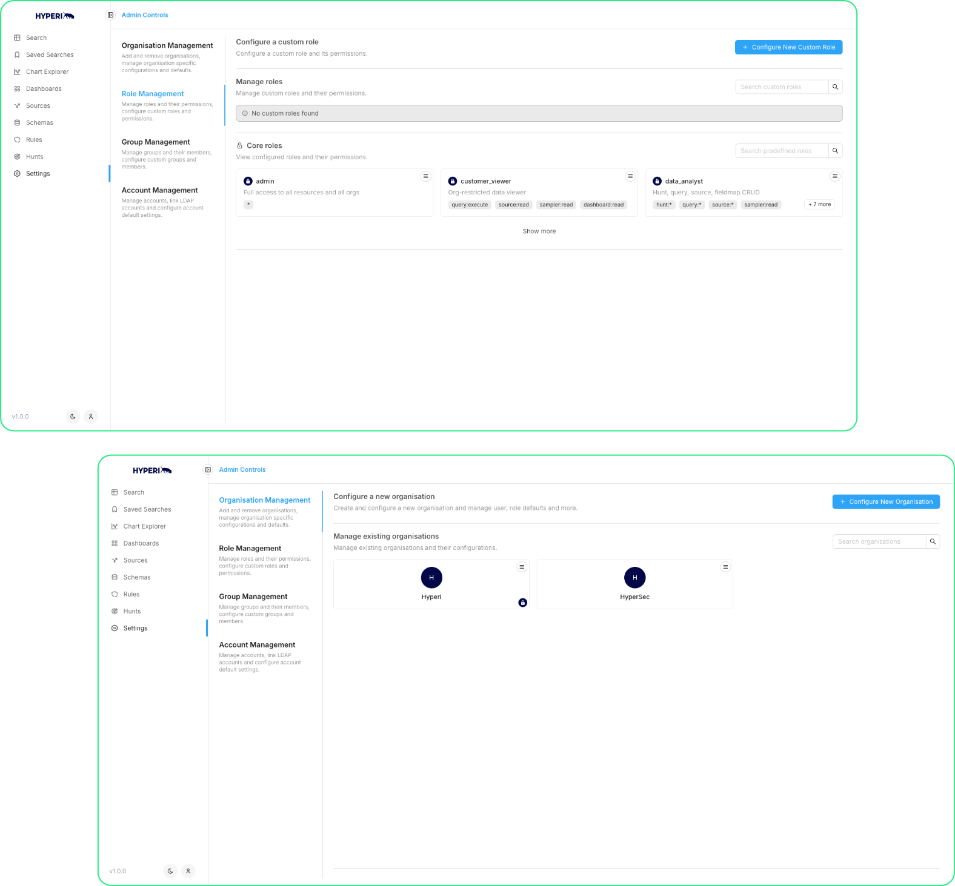955x886 pixels.
Task: Select Organisation Management tab in top window
Action: point(167,57)
